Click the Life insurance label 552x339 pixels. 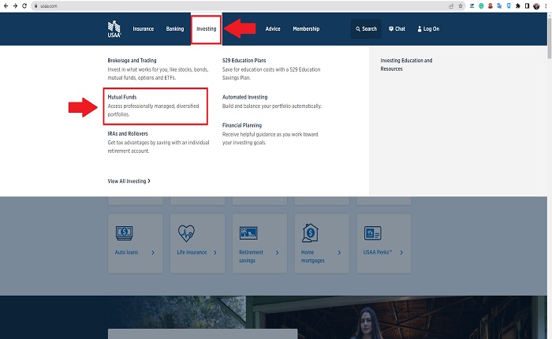coord(192,252)
